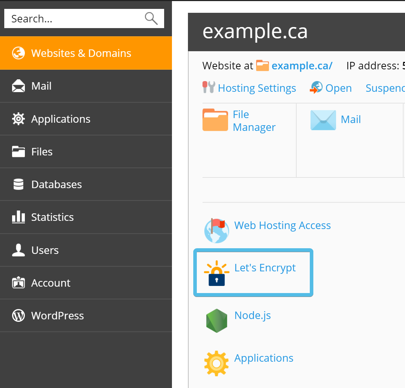Open Node.js link
405x388 pixels.
click(x=253, y=315)
